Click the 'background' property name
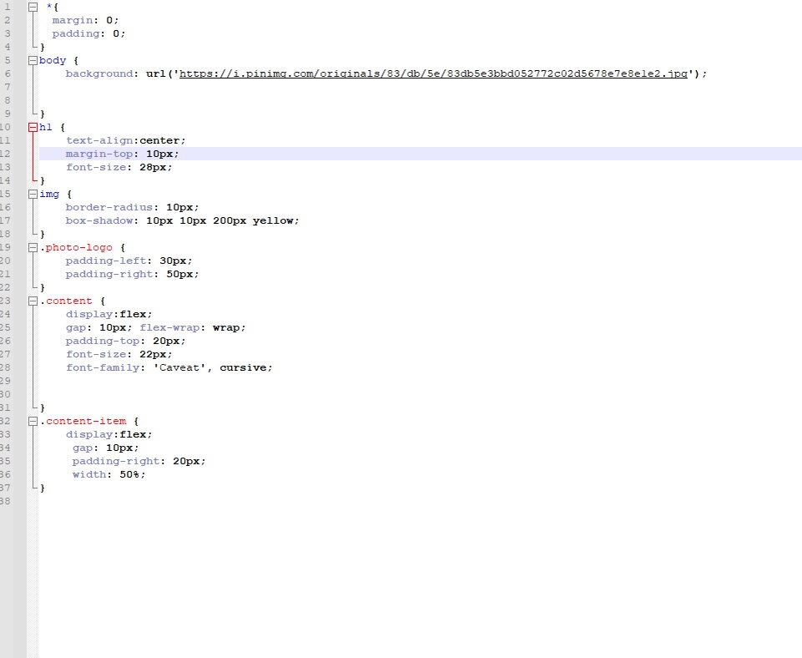Image resolution: width=802 pixels, height=658 pixels. tap(99, 73)
